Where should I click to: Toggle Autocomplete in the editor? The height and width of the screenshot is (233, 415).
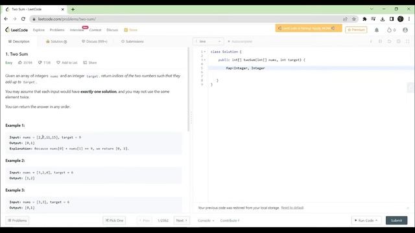tap(240, 41)
